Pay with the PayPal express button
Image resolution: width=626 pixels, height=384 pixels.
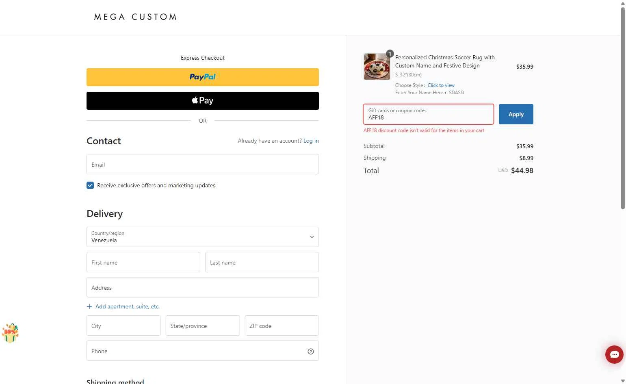click(x=203, y=77)
